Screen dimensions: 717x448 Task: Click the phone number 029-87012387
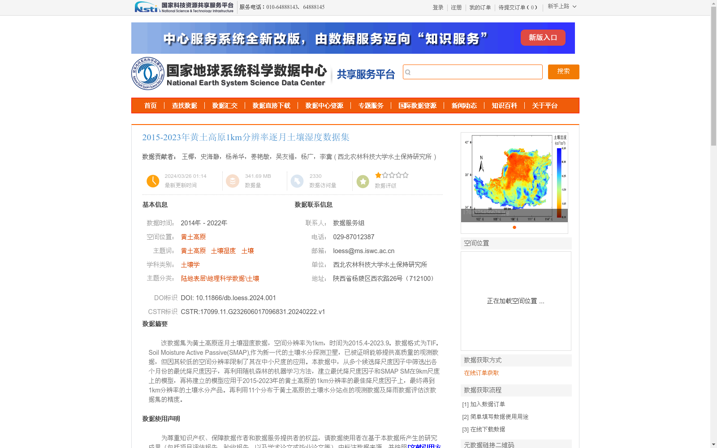tap(354, 237)
